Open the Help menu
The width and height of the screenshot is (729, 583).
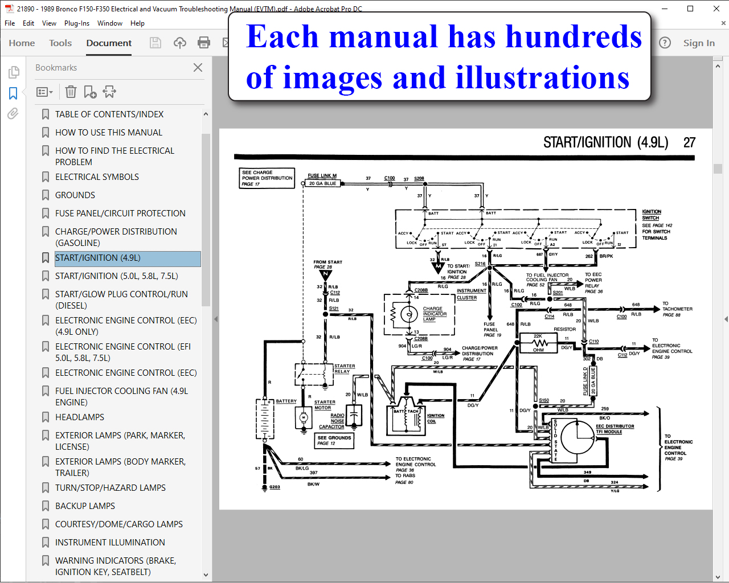click(137, 23)
